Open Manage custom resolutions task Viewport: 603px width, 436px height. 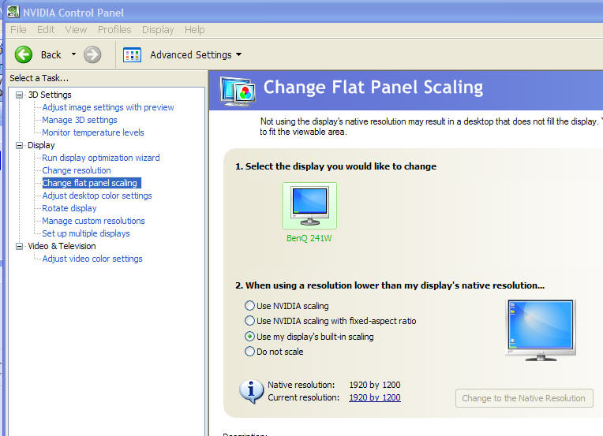[93, 221]
